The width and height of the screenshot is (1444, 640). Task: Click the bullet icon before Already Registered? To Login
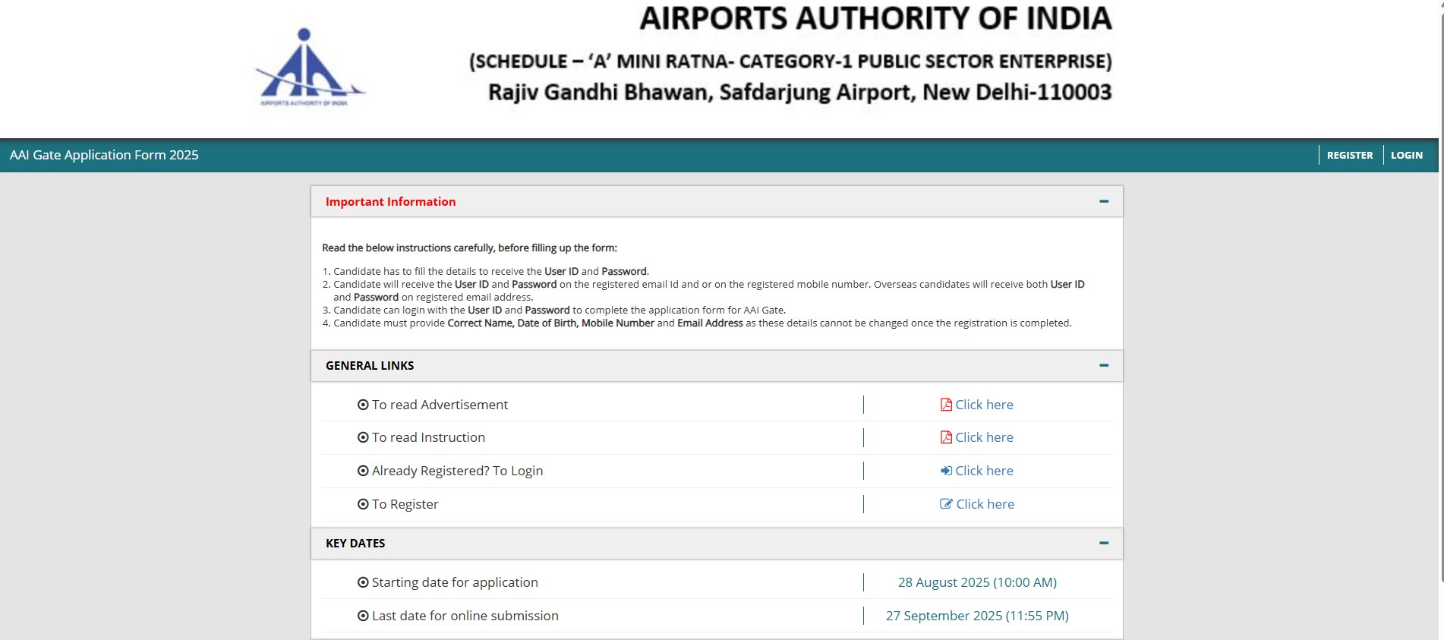pyautogui.click(x=363, y=471)
